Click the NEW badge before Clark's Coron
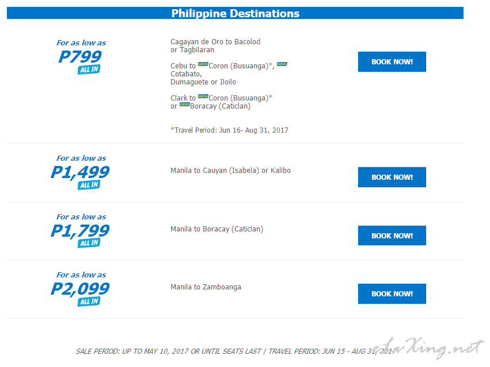Viewport: 490px width, 367px height. coord(203,96)
